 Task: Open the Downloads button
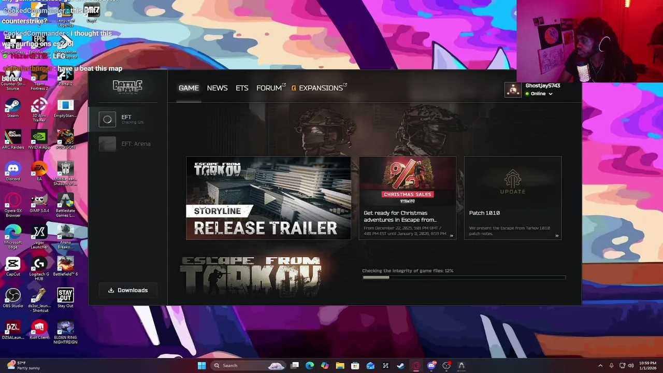click(x=128, y=290)
